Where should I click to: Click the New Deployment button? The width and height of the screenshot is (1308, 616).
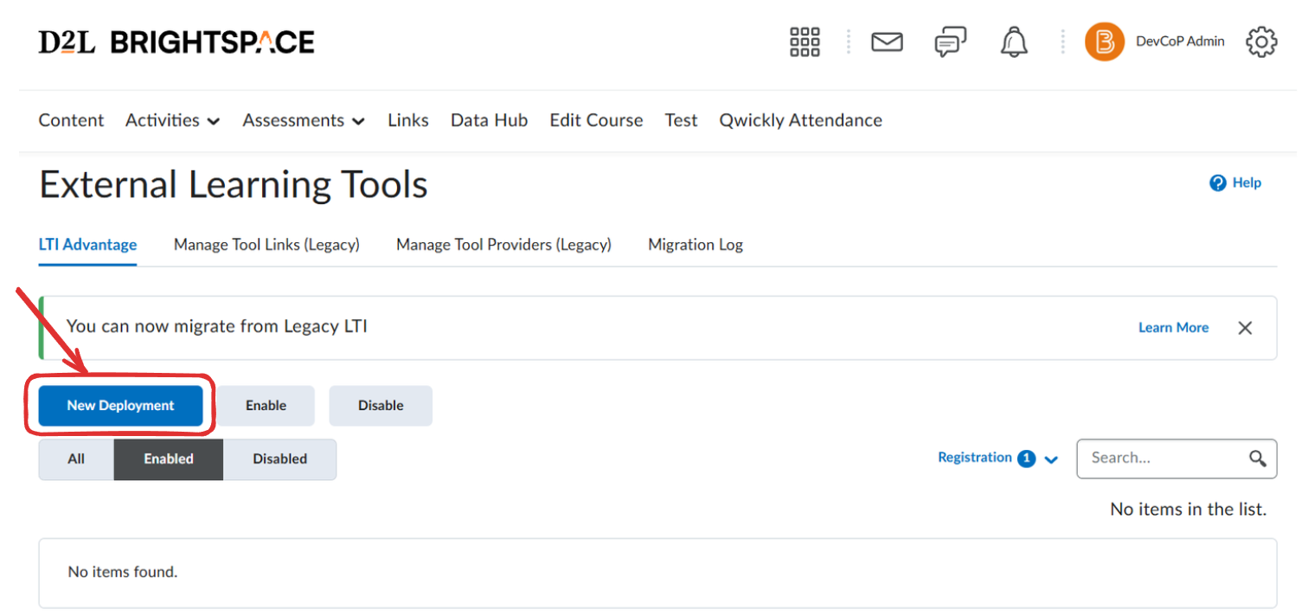click(x=120, y=406)
